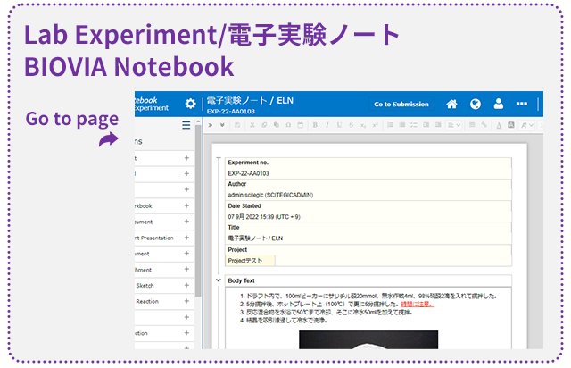Insert special character with the omega icon

pos(288,125)
